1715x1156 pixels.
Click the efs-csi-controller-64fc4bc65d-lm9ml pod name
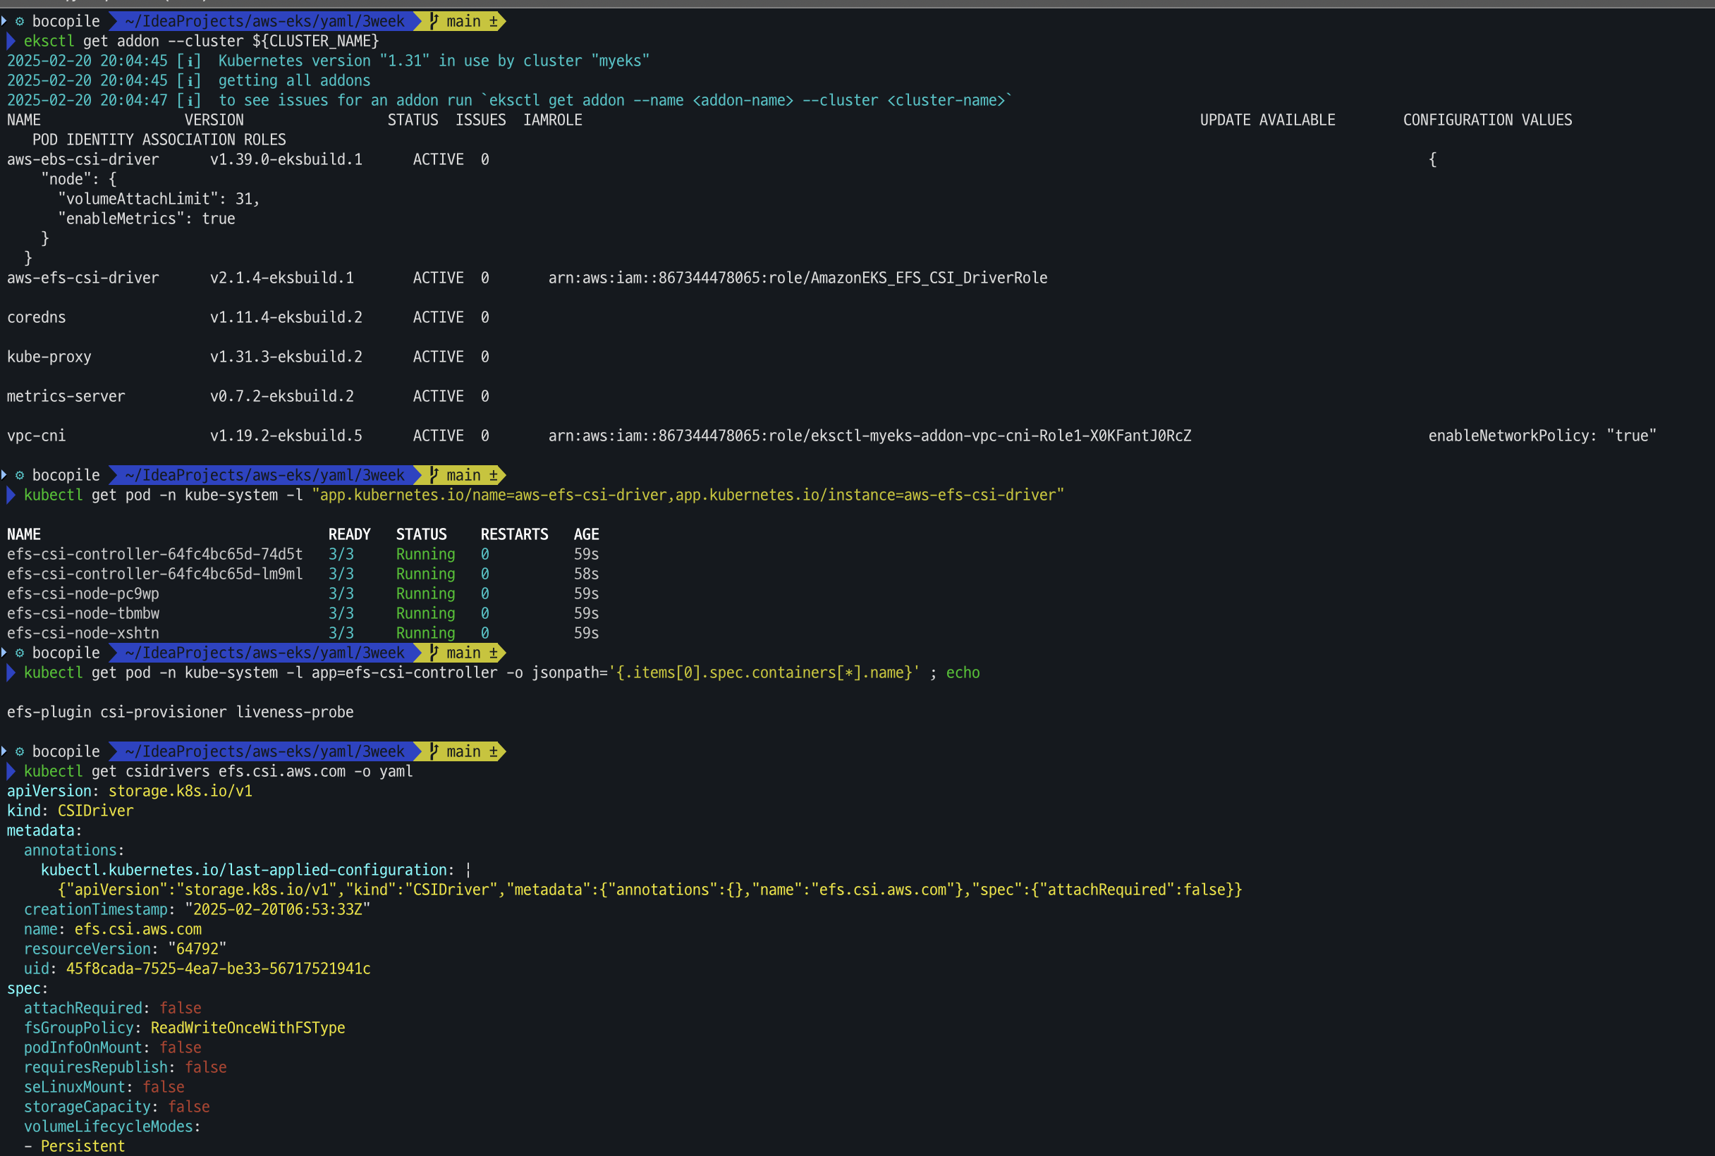tap(155, 574)
